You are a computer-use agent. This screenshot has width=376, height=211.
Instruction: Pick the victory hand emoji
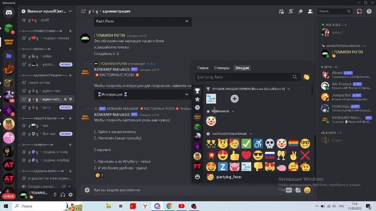293,155
